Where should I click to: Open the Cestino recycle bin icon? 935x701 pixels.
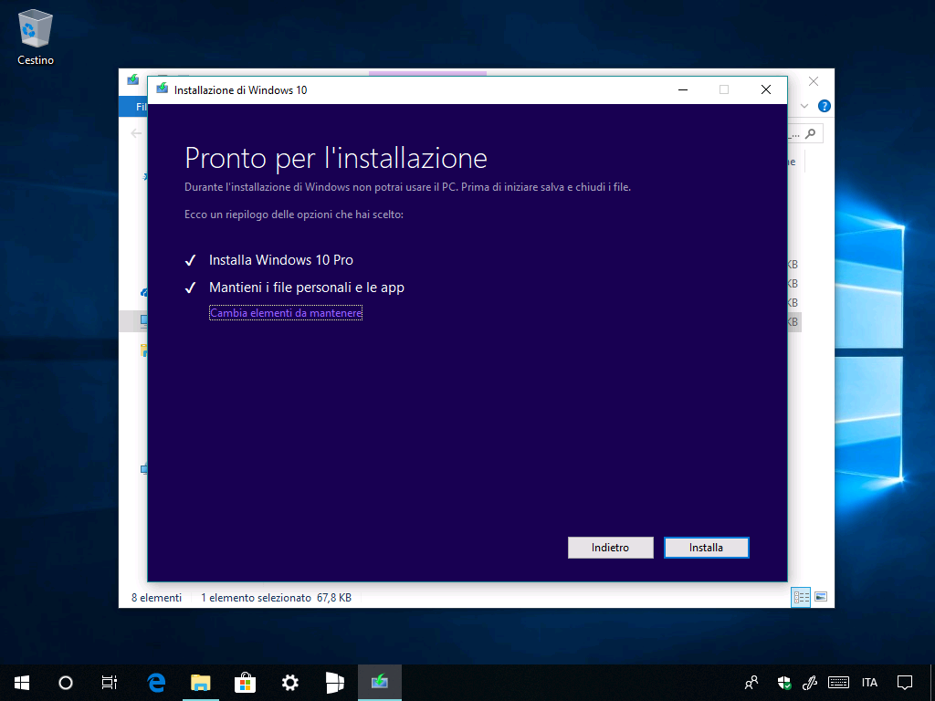(36, 37)
